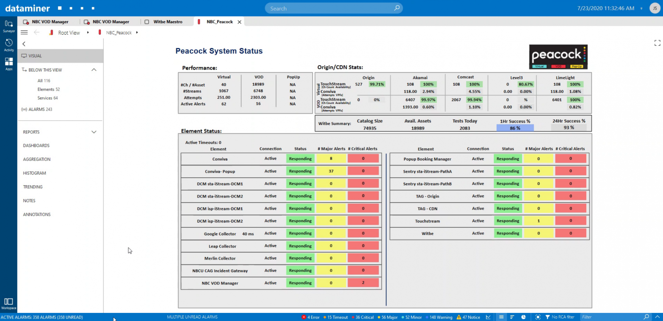Switch to first NBC VOD Manager tab
Image resolution: width=663 pixels, height=321 pixels.
click(x=46, y=22)
